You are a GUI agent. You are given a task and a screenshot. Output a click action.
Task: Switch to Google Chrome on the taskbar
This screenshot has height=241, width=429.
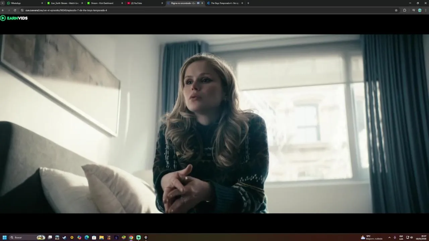pyautogui.click(x=131, y=237)
